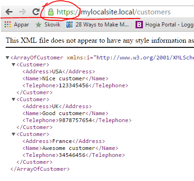Select the Name Good customer line

tap(65, 113)
